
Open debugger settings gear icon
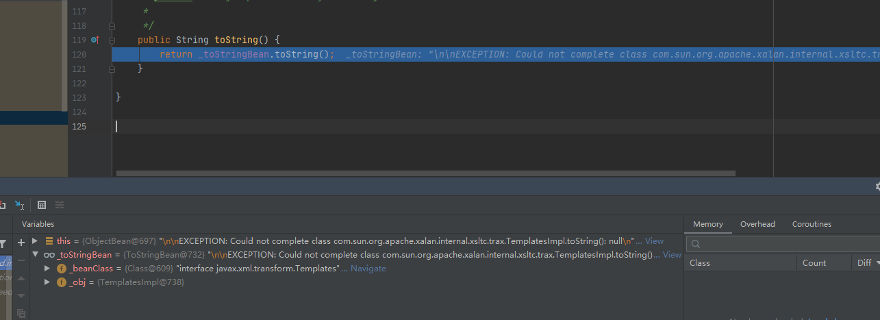(878, 186)
